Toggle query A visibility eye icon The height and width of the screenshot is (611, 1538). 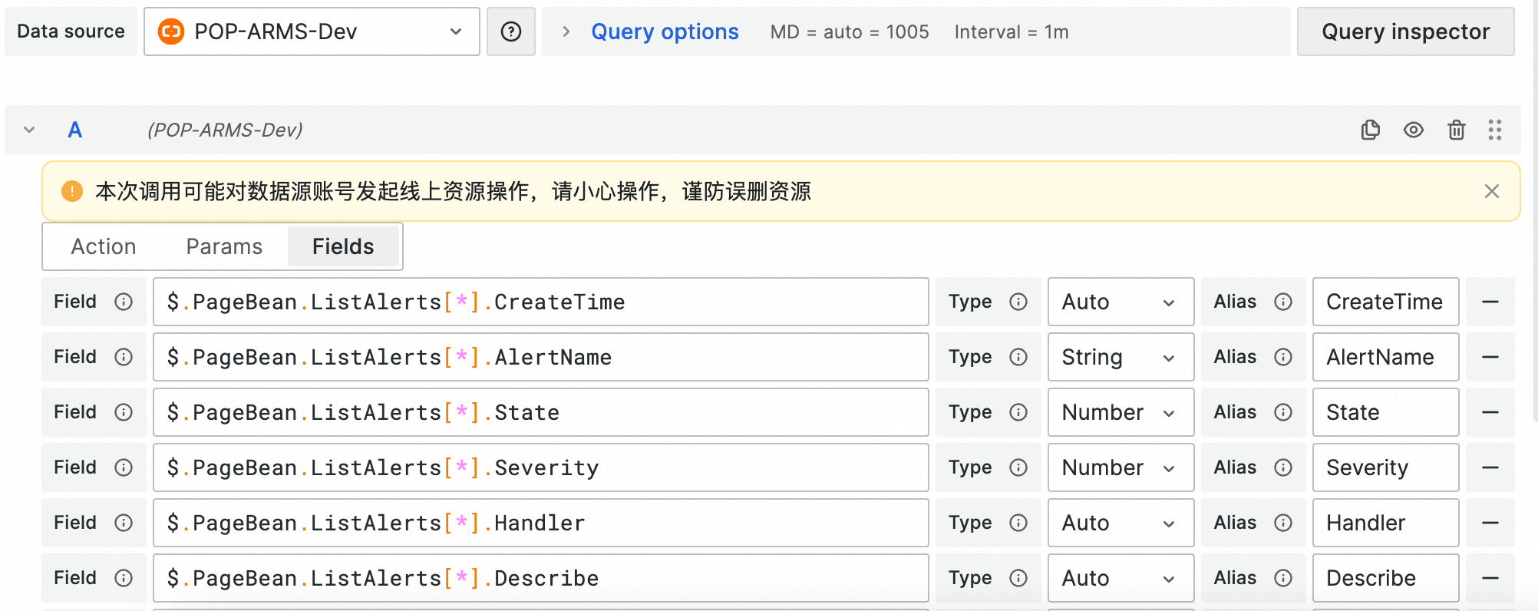[x=1413, y=130]
